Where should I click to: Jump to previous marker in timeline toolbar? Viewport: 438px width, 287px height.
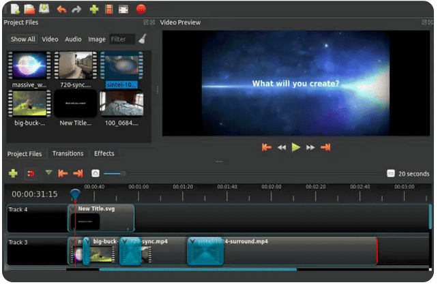pyautogui.click(x=63, y=173)
